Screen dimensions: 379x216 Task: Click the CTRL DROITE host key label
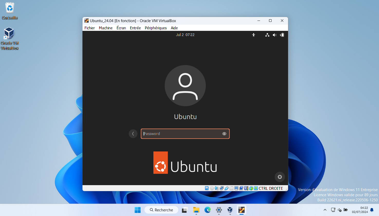click(271, 188)
